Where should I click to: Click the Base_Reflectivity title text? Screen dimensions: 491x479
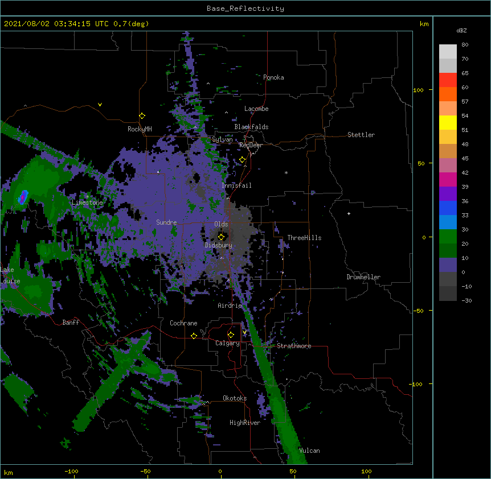coord(245,9)
